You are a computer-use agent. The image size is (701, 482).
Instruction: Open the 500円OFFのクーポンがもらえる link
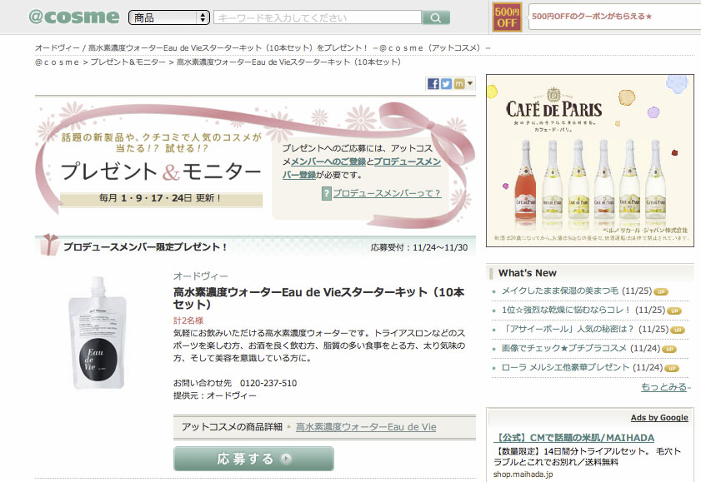tap(592, 17)
